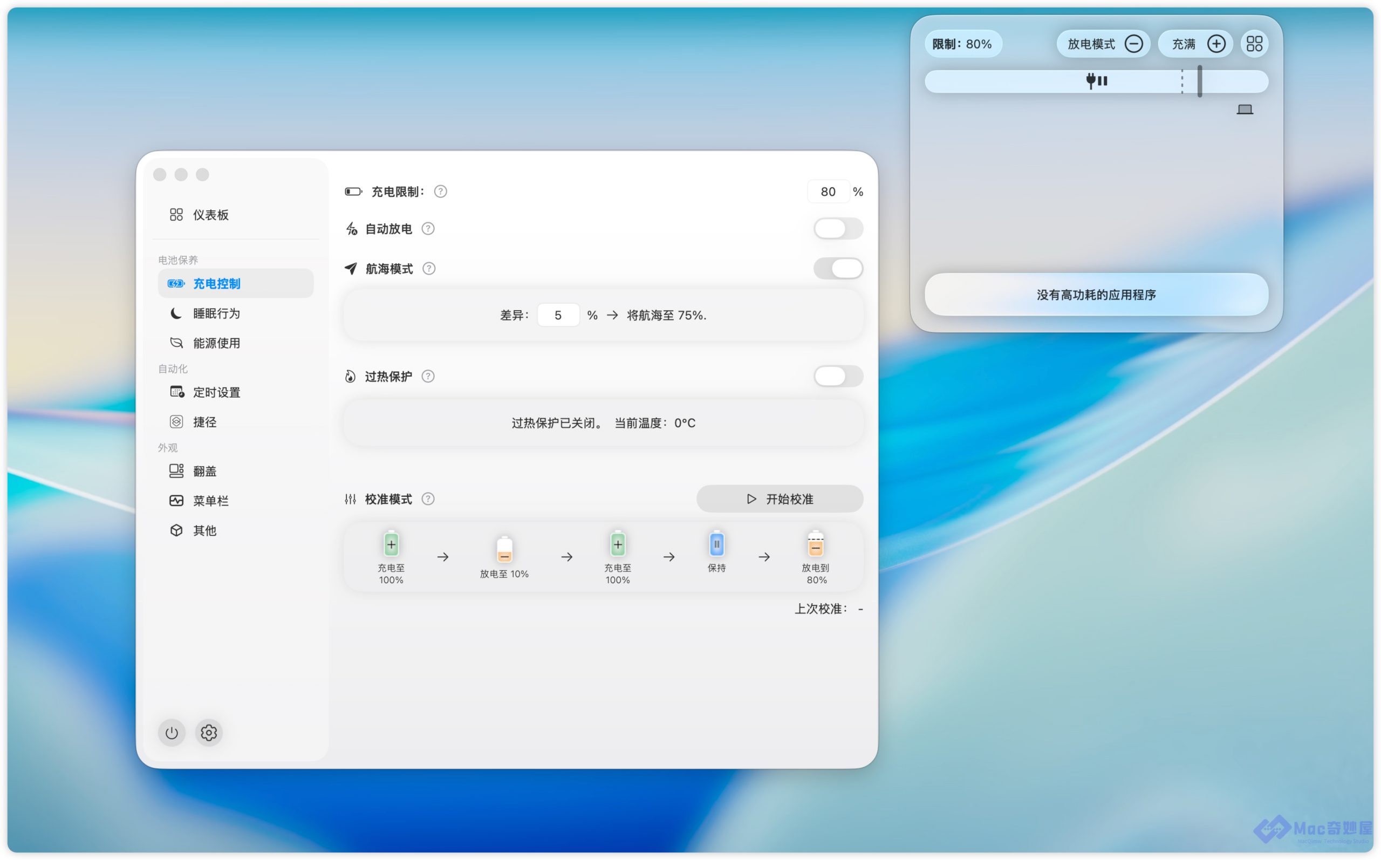Click the plug pause icon on battery bar
Screen dimensions: 1381x860
pos(1096,81)
